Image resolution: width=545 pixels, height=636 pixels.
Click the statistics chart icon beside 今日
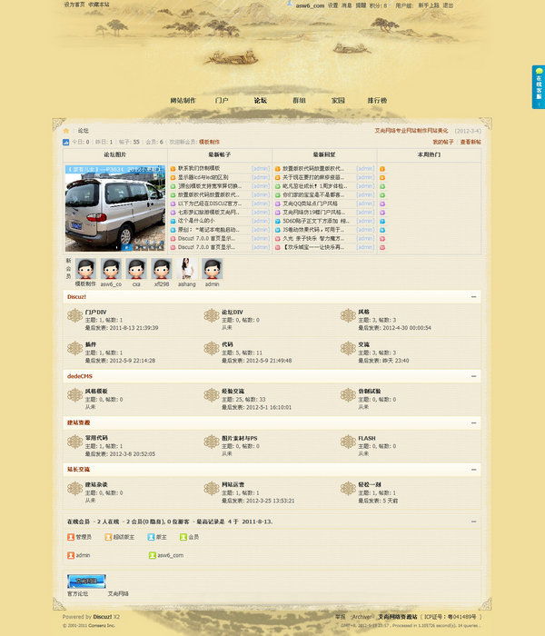(66, 142)
